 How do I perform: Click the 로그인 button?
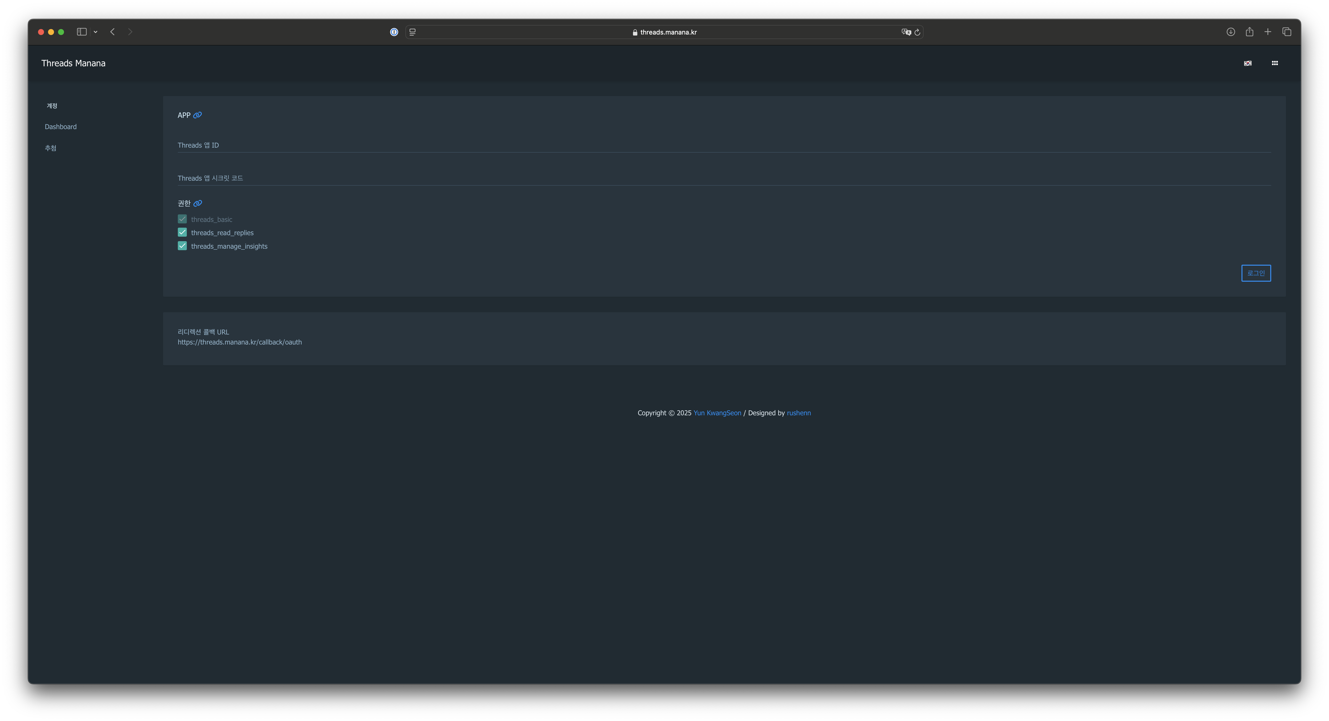1256,273
